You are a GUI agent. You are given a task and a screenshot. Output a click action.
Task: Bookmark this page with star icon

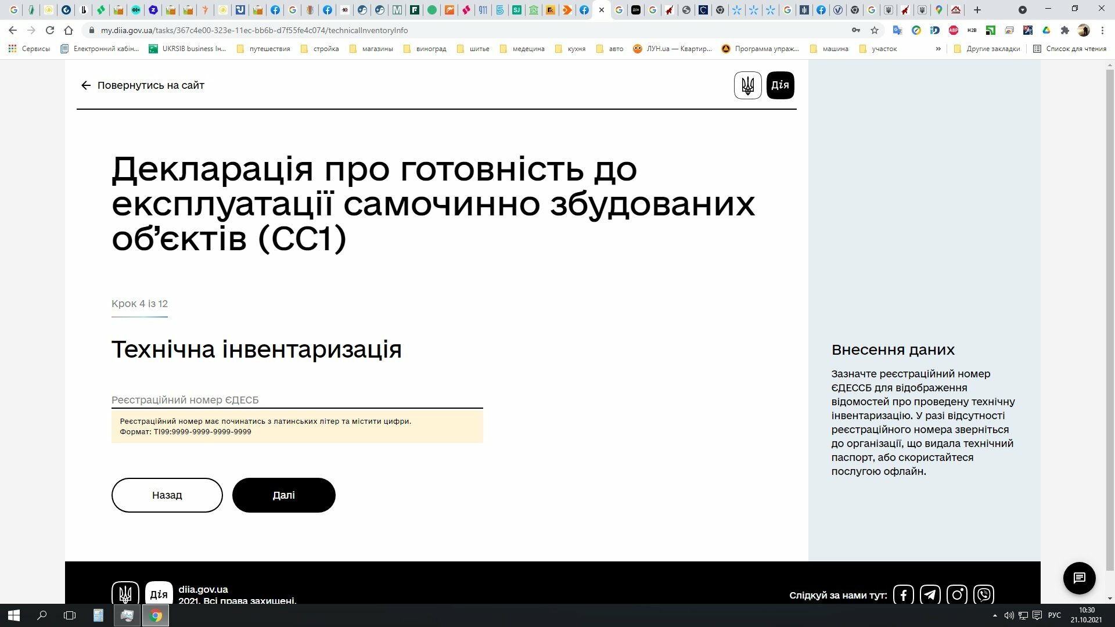tap(875, 30)
